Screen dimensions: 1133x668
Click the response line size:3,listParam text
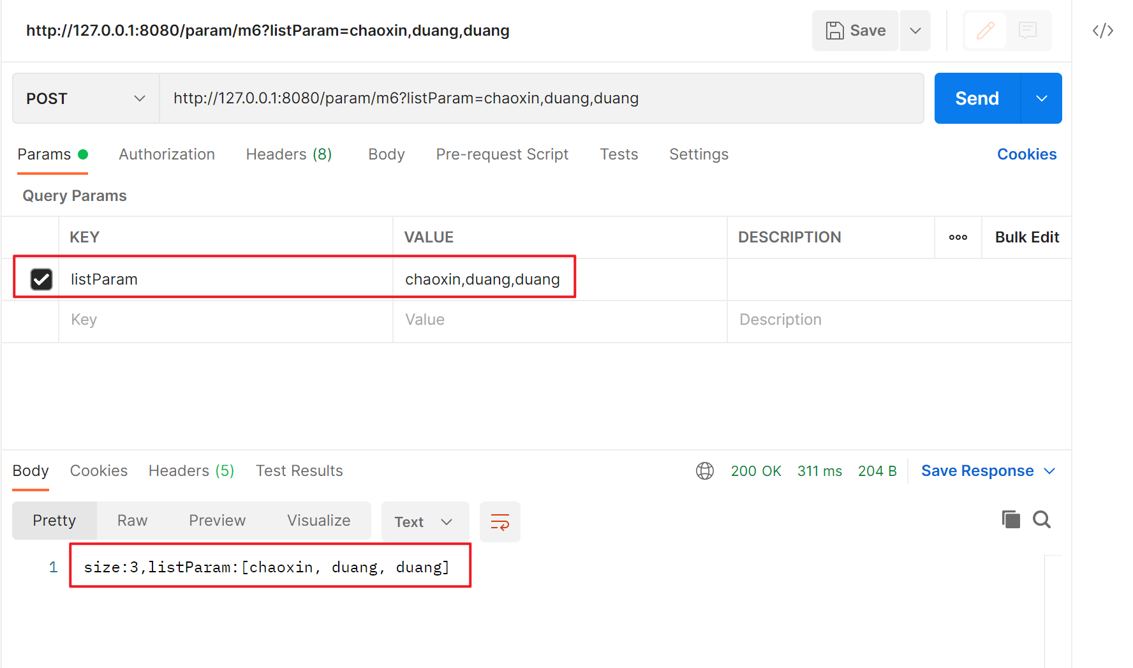coord(267,567)
